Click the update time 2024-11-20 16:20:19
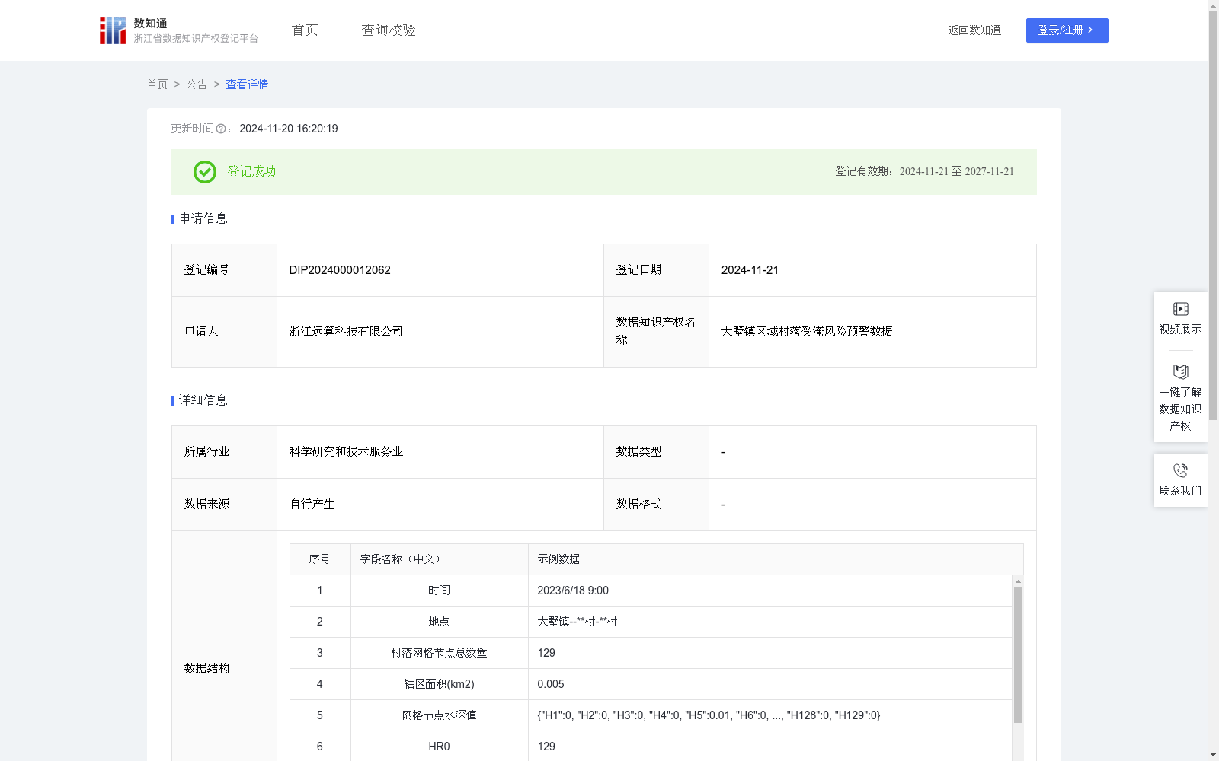The image size is (1219, 761). (x=289, y=129)
